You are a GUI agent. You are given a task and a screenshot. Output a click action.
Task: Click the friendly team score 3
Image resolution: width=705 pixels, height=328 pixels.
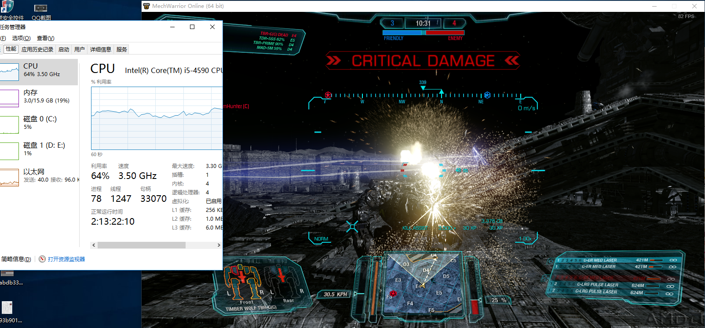coord(392,23)
